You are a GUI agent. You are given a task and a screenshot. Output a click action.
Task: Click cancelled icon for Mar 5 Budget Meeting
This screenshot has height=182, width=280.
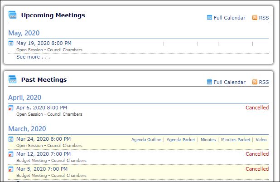(x=11, y=169)
